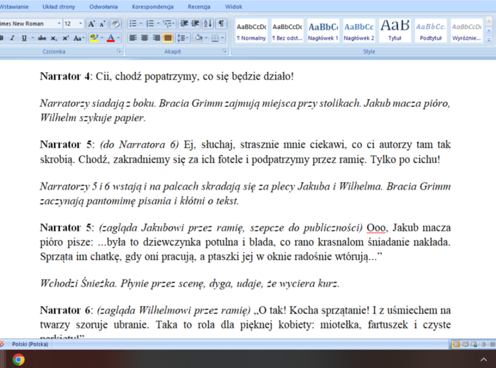Apply strikethrough formatting
This screenshot has width=496, height=368.
(42, 38)
